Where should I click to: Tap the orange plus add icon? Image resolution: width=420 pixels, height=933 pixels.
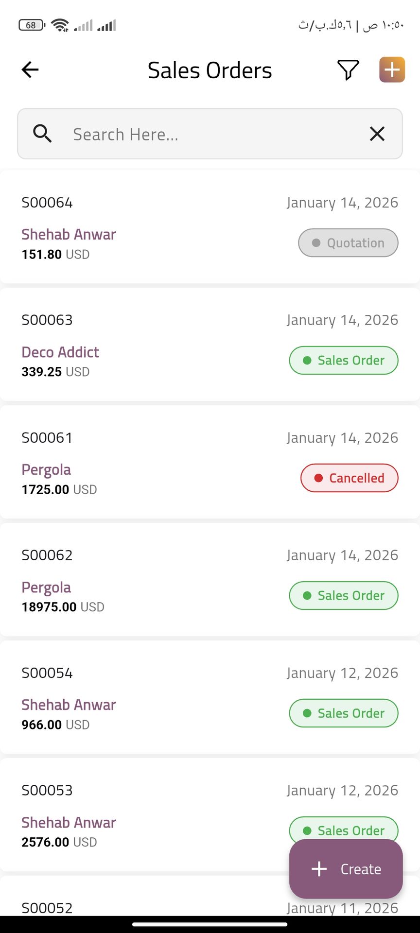click(x=392, y=70)
